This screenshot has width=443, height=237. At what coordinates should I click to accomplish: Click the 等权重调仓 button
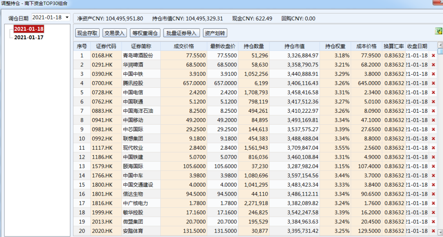(145, 33)
